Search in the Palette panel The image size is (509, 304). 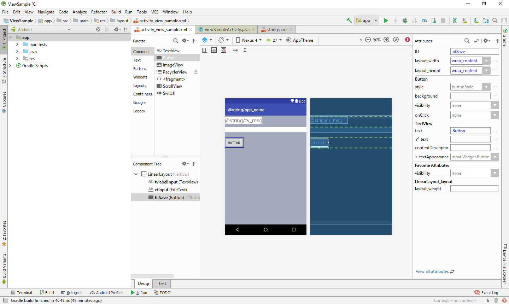point(176,41)
